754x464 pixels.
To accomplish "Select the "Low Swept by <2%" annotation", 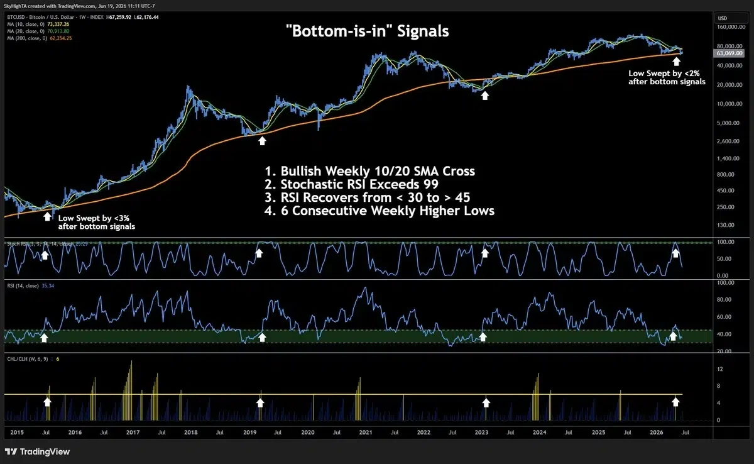I will [x=667, y=77].
